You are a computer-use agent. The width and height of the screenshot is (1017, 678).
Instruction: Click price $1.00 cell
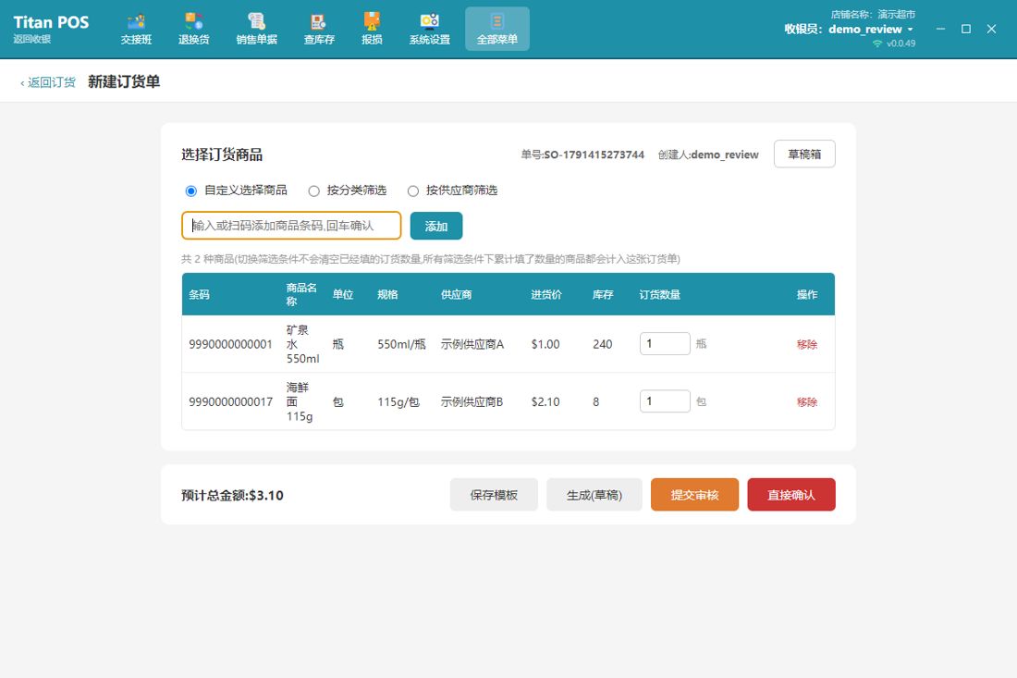[x=545, y=344]
